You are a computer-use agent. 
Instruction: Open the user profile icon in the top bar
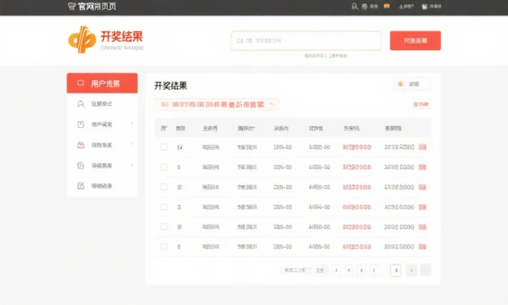[355, 6]
